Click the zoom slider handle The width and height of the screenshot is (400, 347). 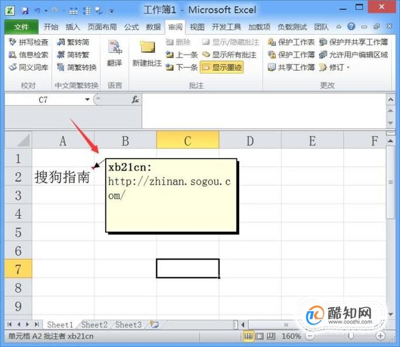(x=351, y=336)
